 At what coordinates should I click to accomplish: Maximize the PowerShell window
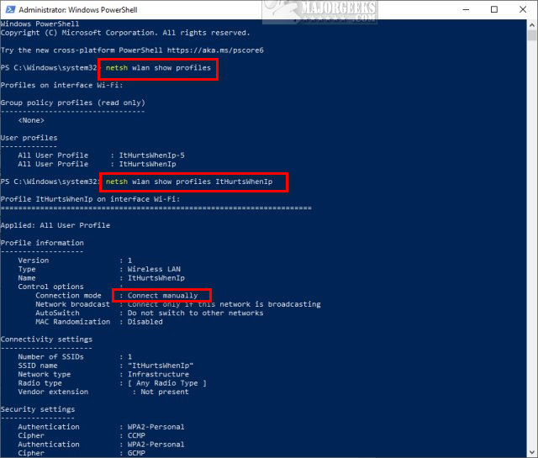pyautogui.click(x=494, y=9)
